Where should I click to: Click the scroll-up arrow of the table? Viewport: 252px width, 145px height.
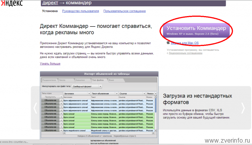pos(156,97)
